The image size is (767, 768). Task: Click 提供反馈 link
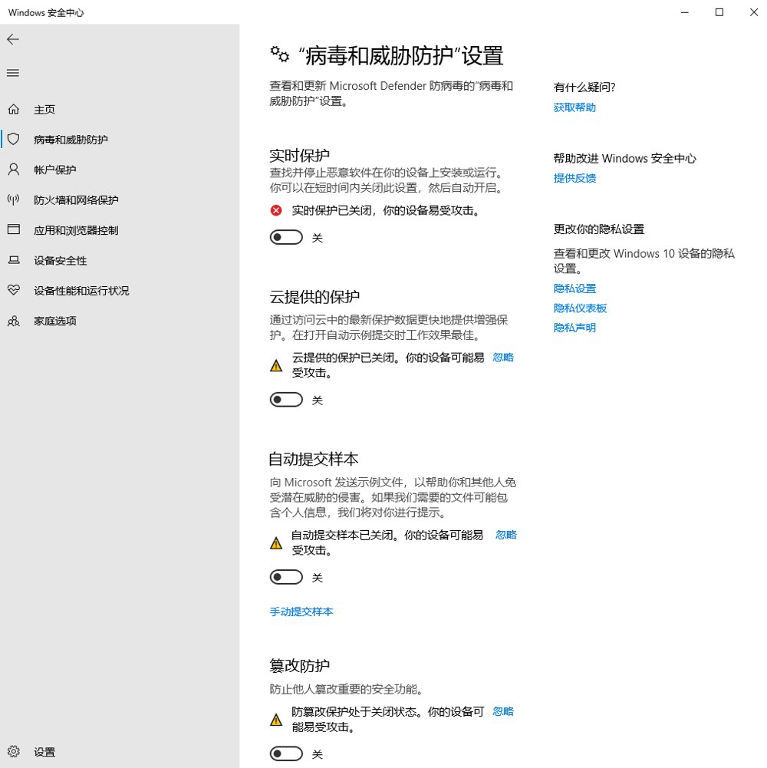click(x=574, y=178)
